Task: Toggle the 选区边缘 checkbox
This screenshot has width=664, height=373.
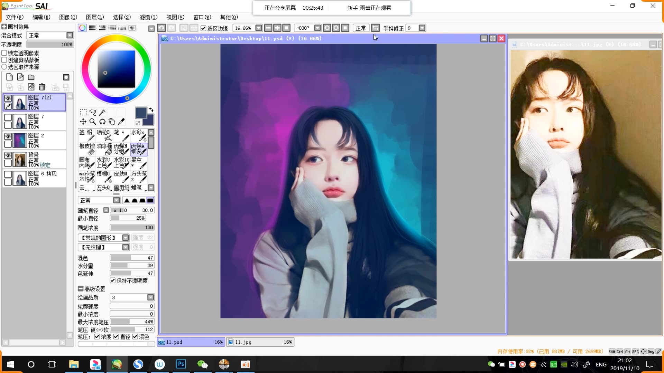Action: click(x=203, y=28)
